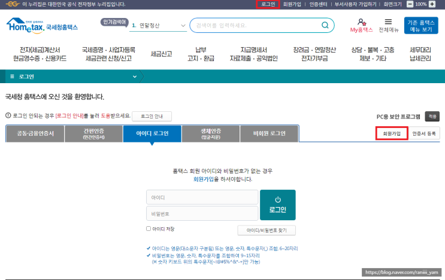This screenshot has height=280, width=445.
Task: Click the list icon beside 로그인 breadcrumb
Action: [12, 77]
